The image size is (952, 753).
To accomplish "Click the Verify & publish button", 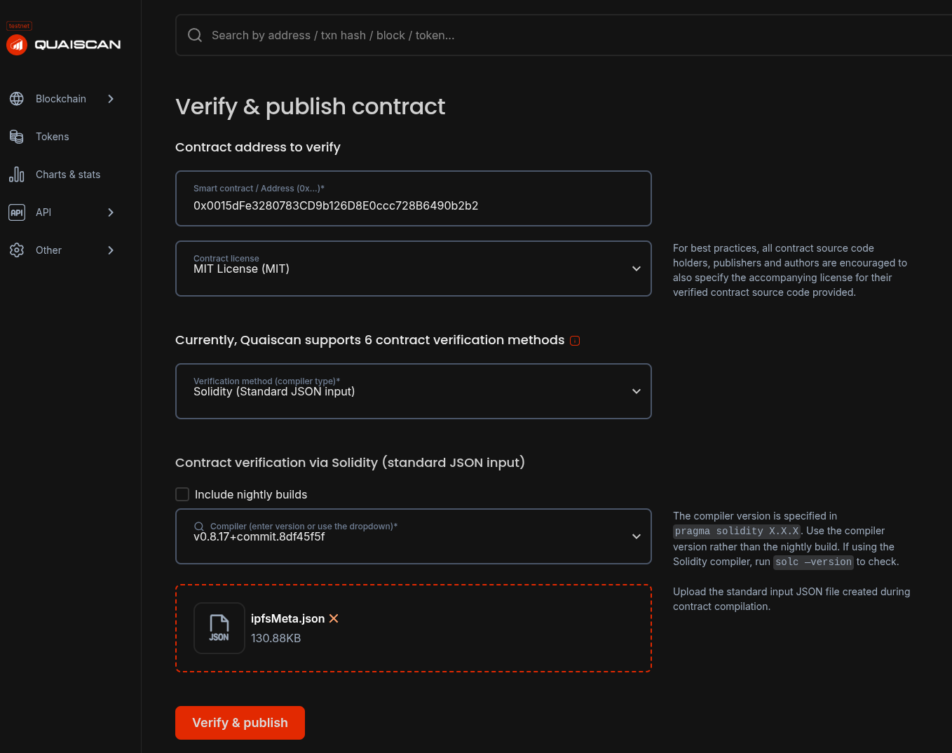I will coord(240,723).
